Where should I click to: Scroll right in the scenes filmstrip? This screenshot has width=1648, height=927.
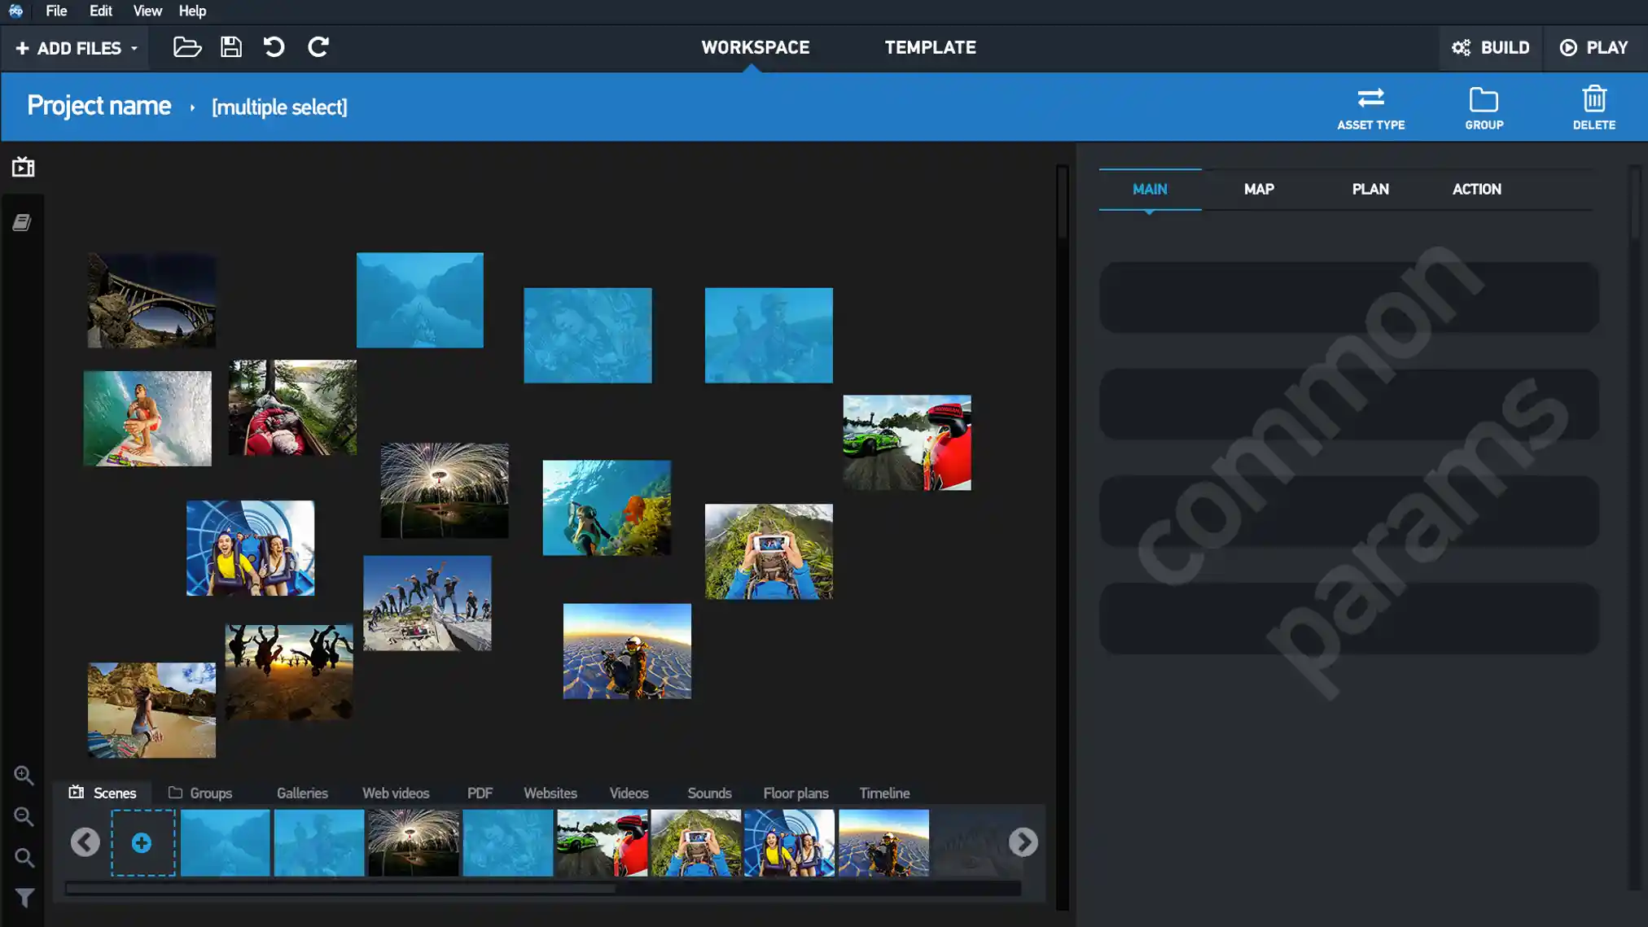tap(1022, 842)
